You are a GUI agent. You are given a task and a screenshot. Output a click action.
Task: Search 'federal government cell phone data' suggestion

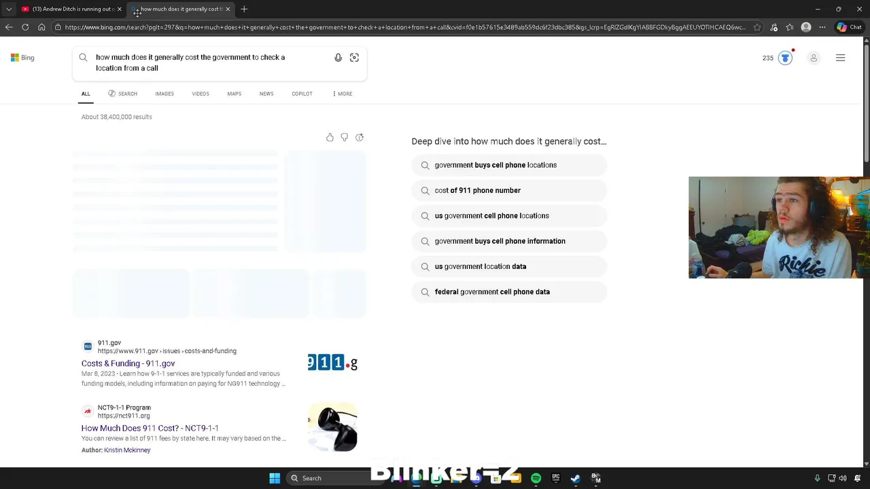[509, 292]
